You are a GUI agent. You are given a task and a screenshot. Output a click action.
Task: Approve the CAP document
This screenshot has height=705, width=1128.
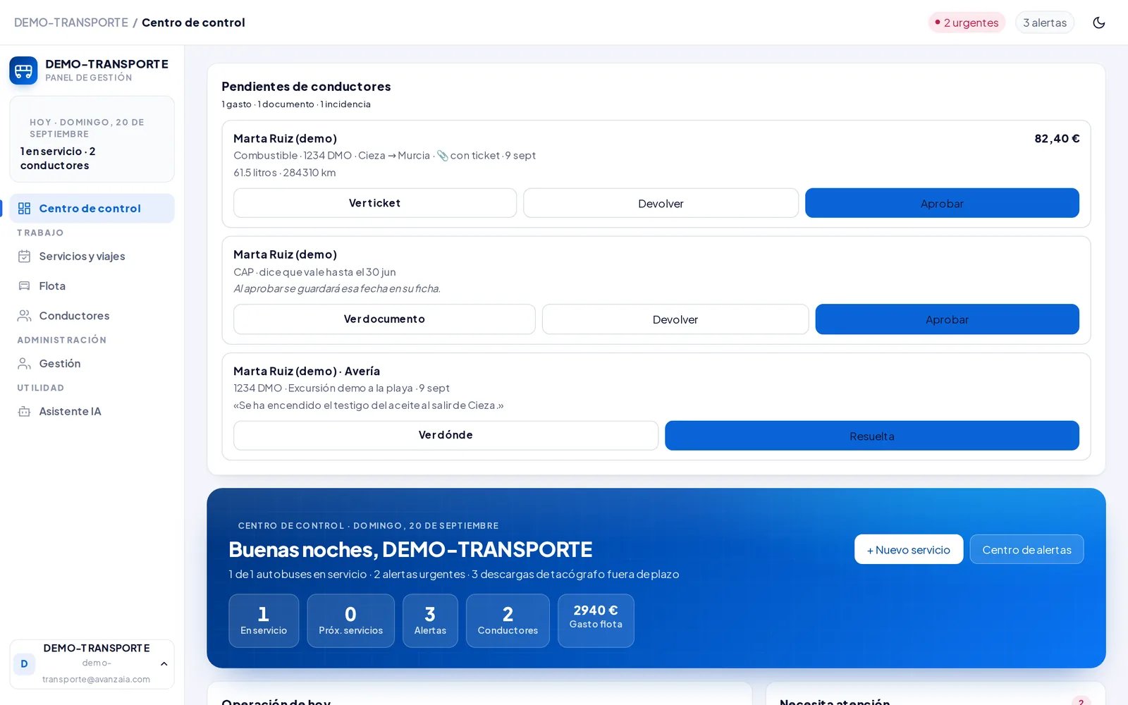947,319
